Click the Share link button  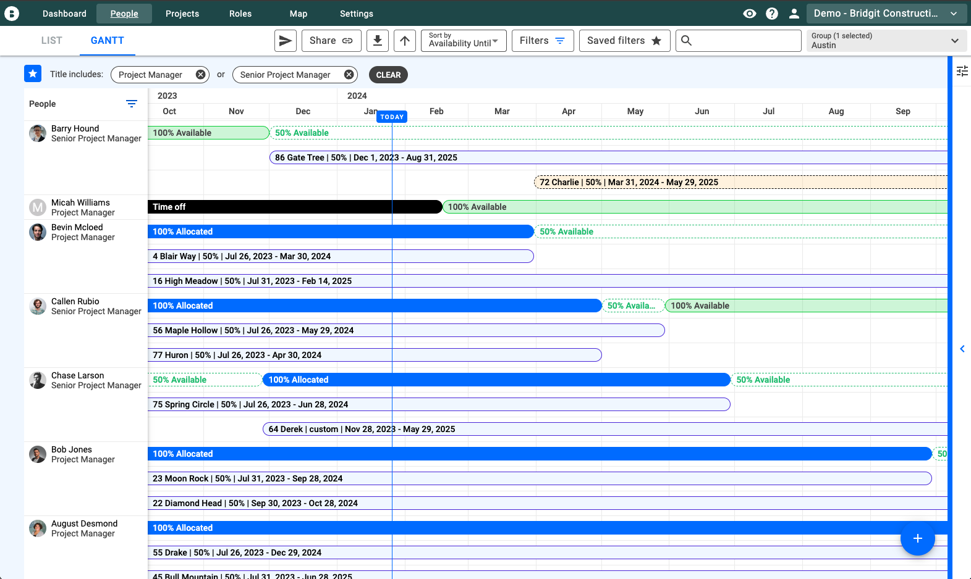[x=331, y=41]
